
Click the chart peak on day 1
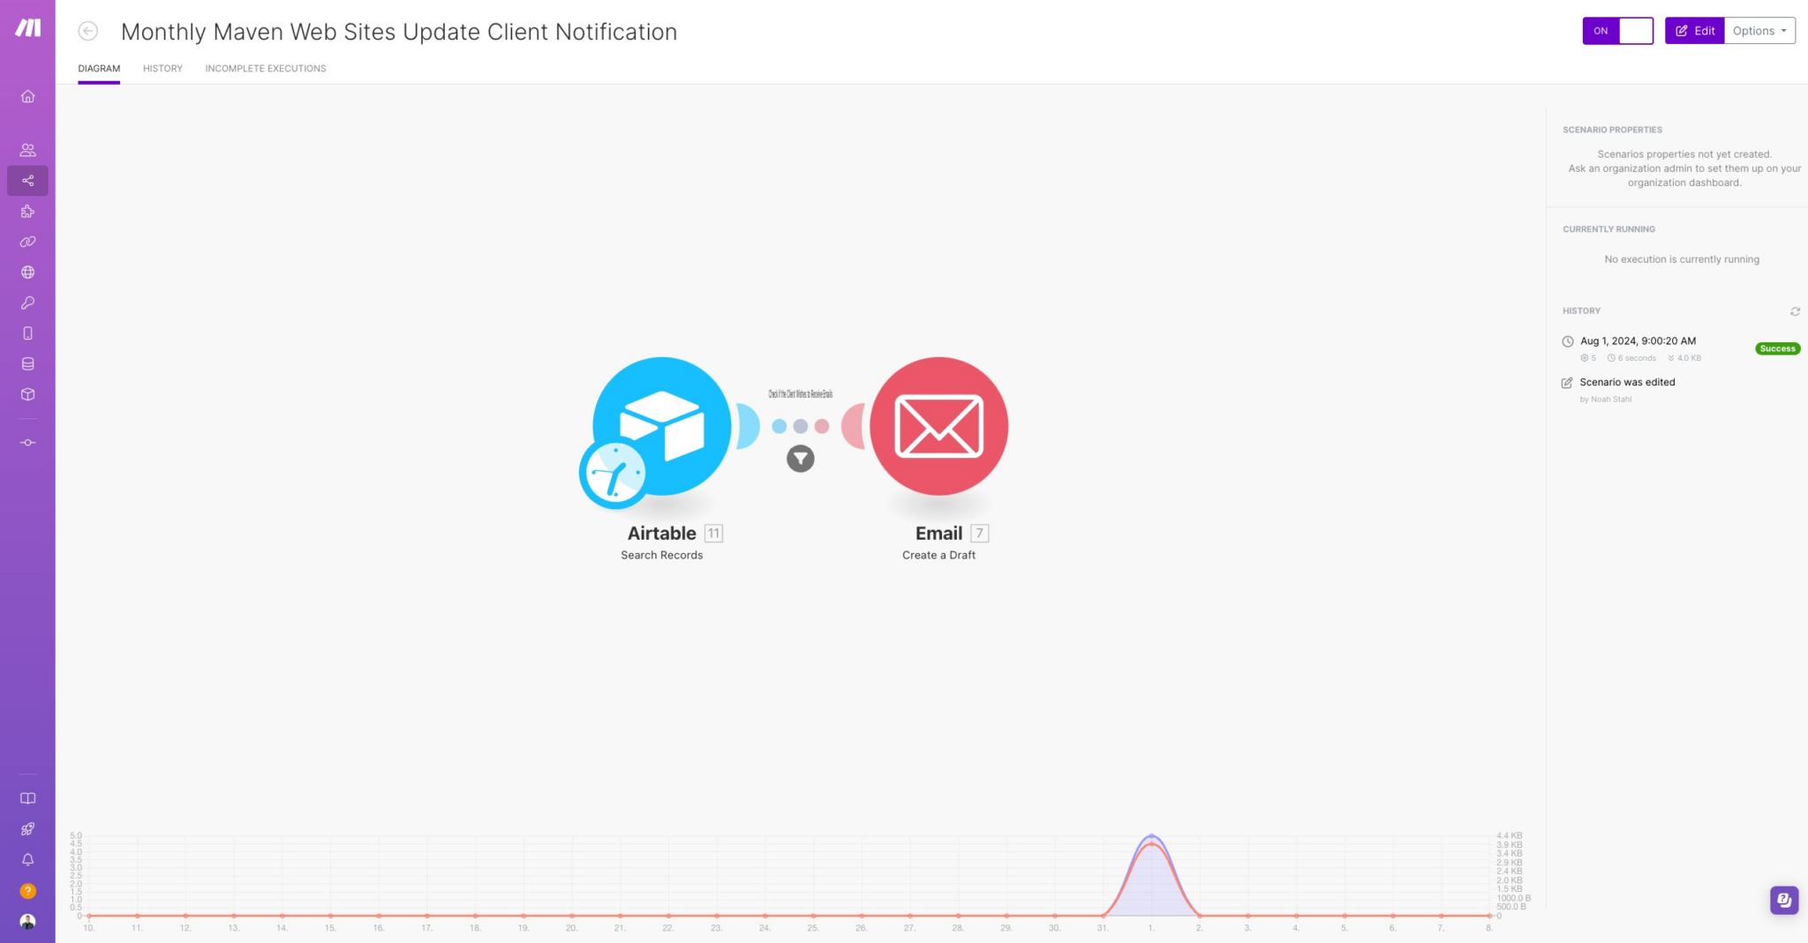1151,836
